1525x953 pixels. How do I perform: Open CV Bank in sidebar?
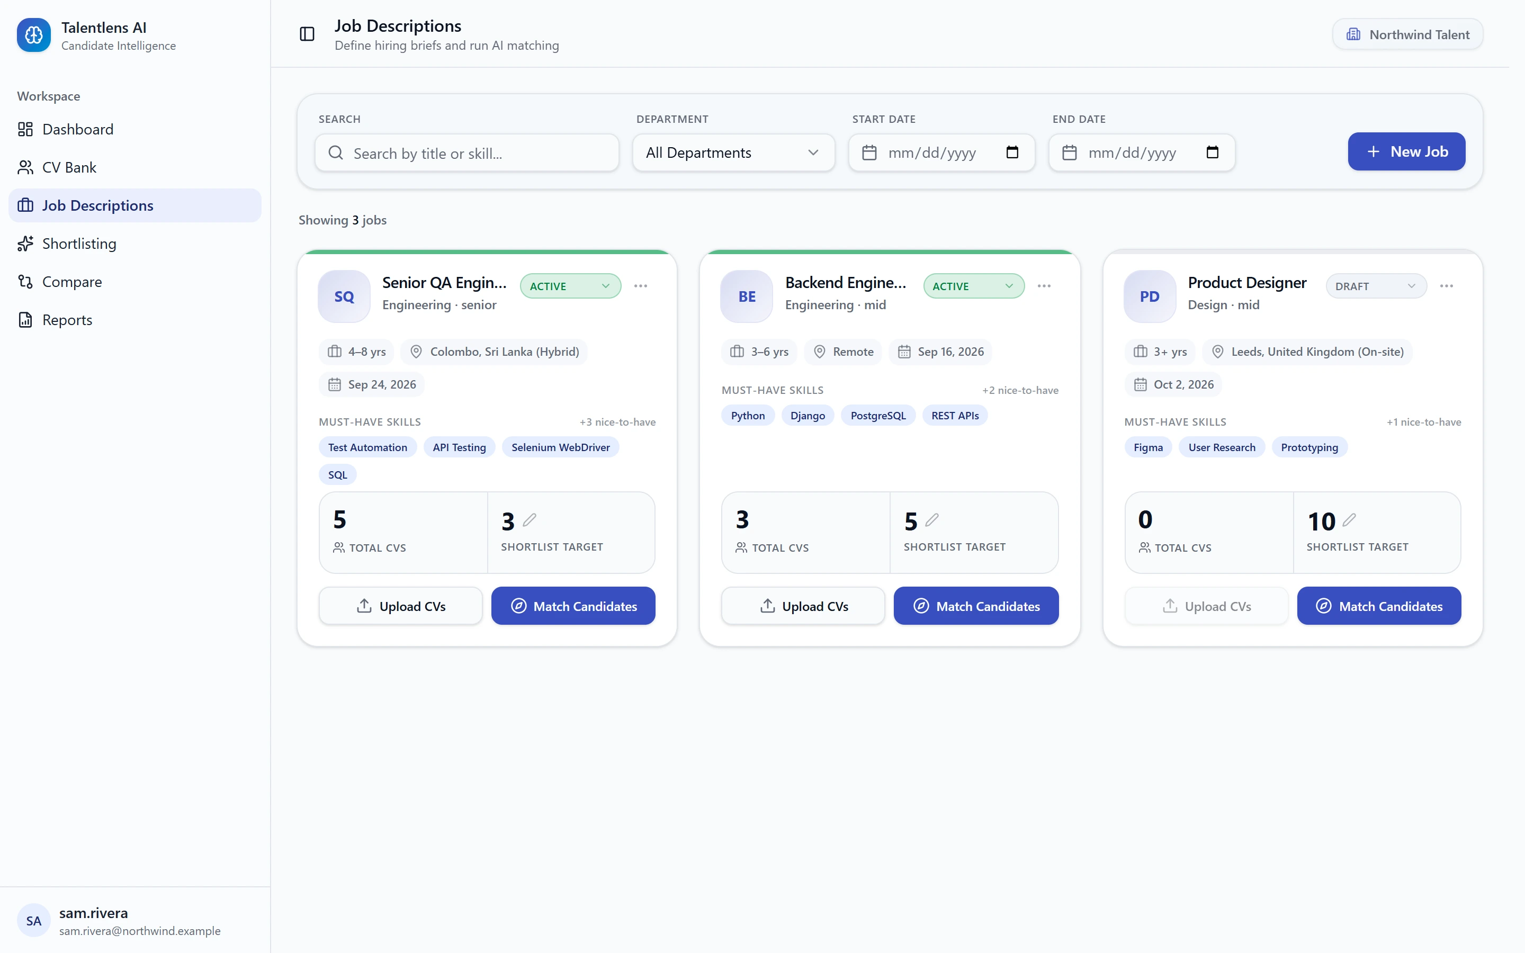pyautogui.click(x=135, y=168)
